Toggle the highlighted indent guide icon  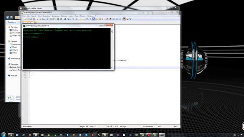(94, 19)
